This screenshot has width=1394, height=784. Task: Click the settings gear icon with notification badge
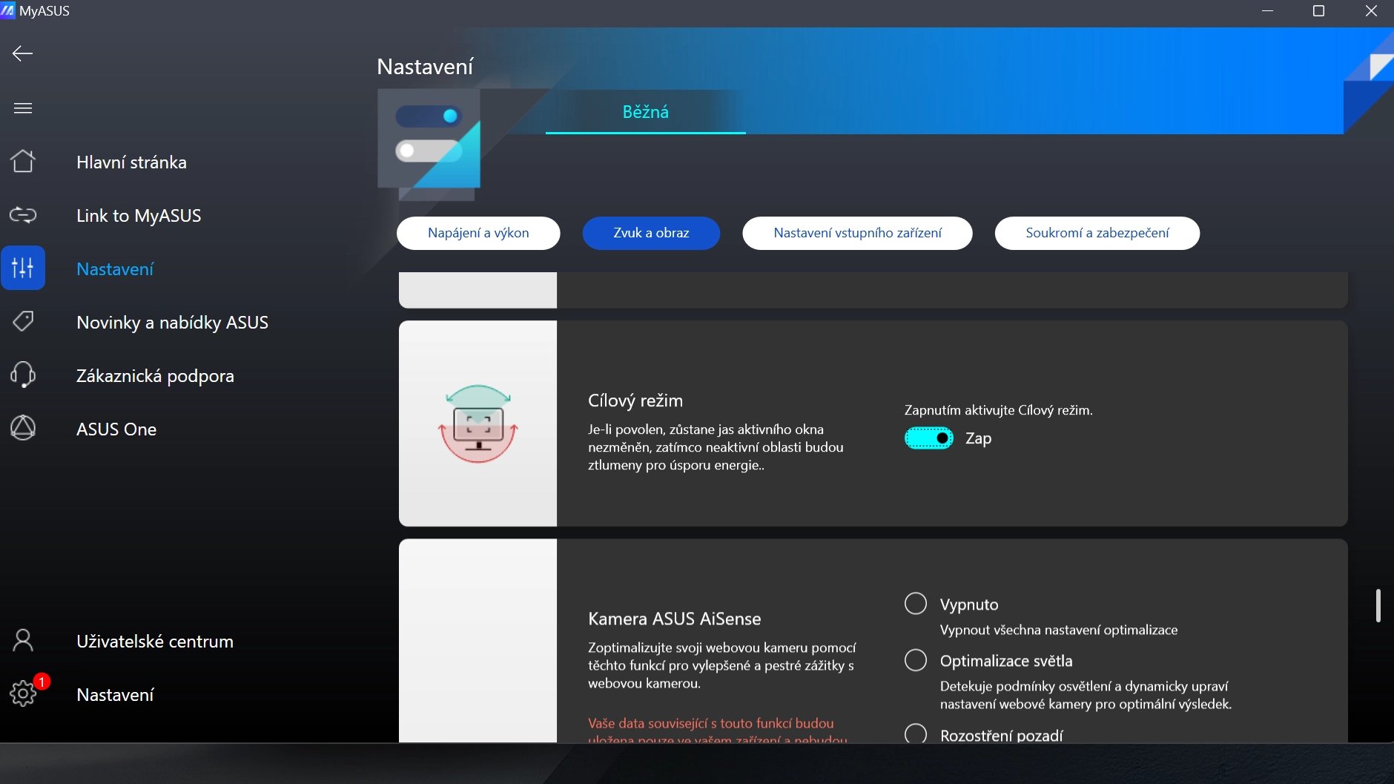tap(23, 694)
